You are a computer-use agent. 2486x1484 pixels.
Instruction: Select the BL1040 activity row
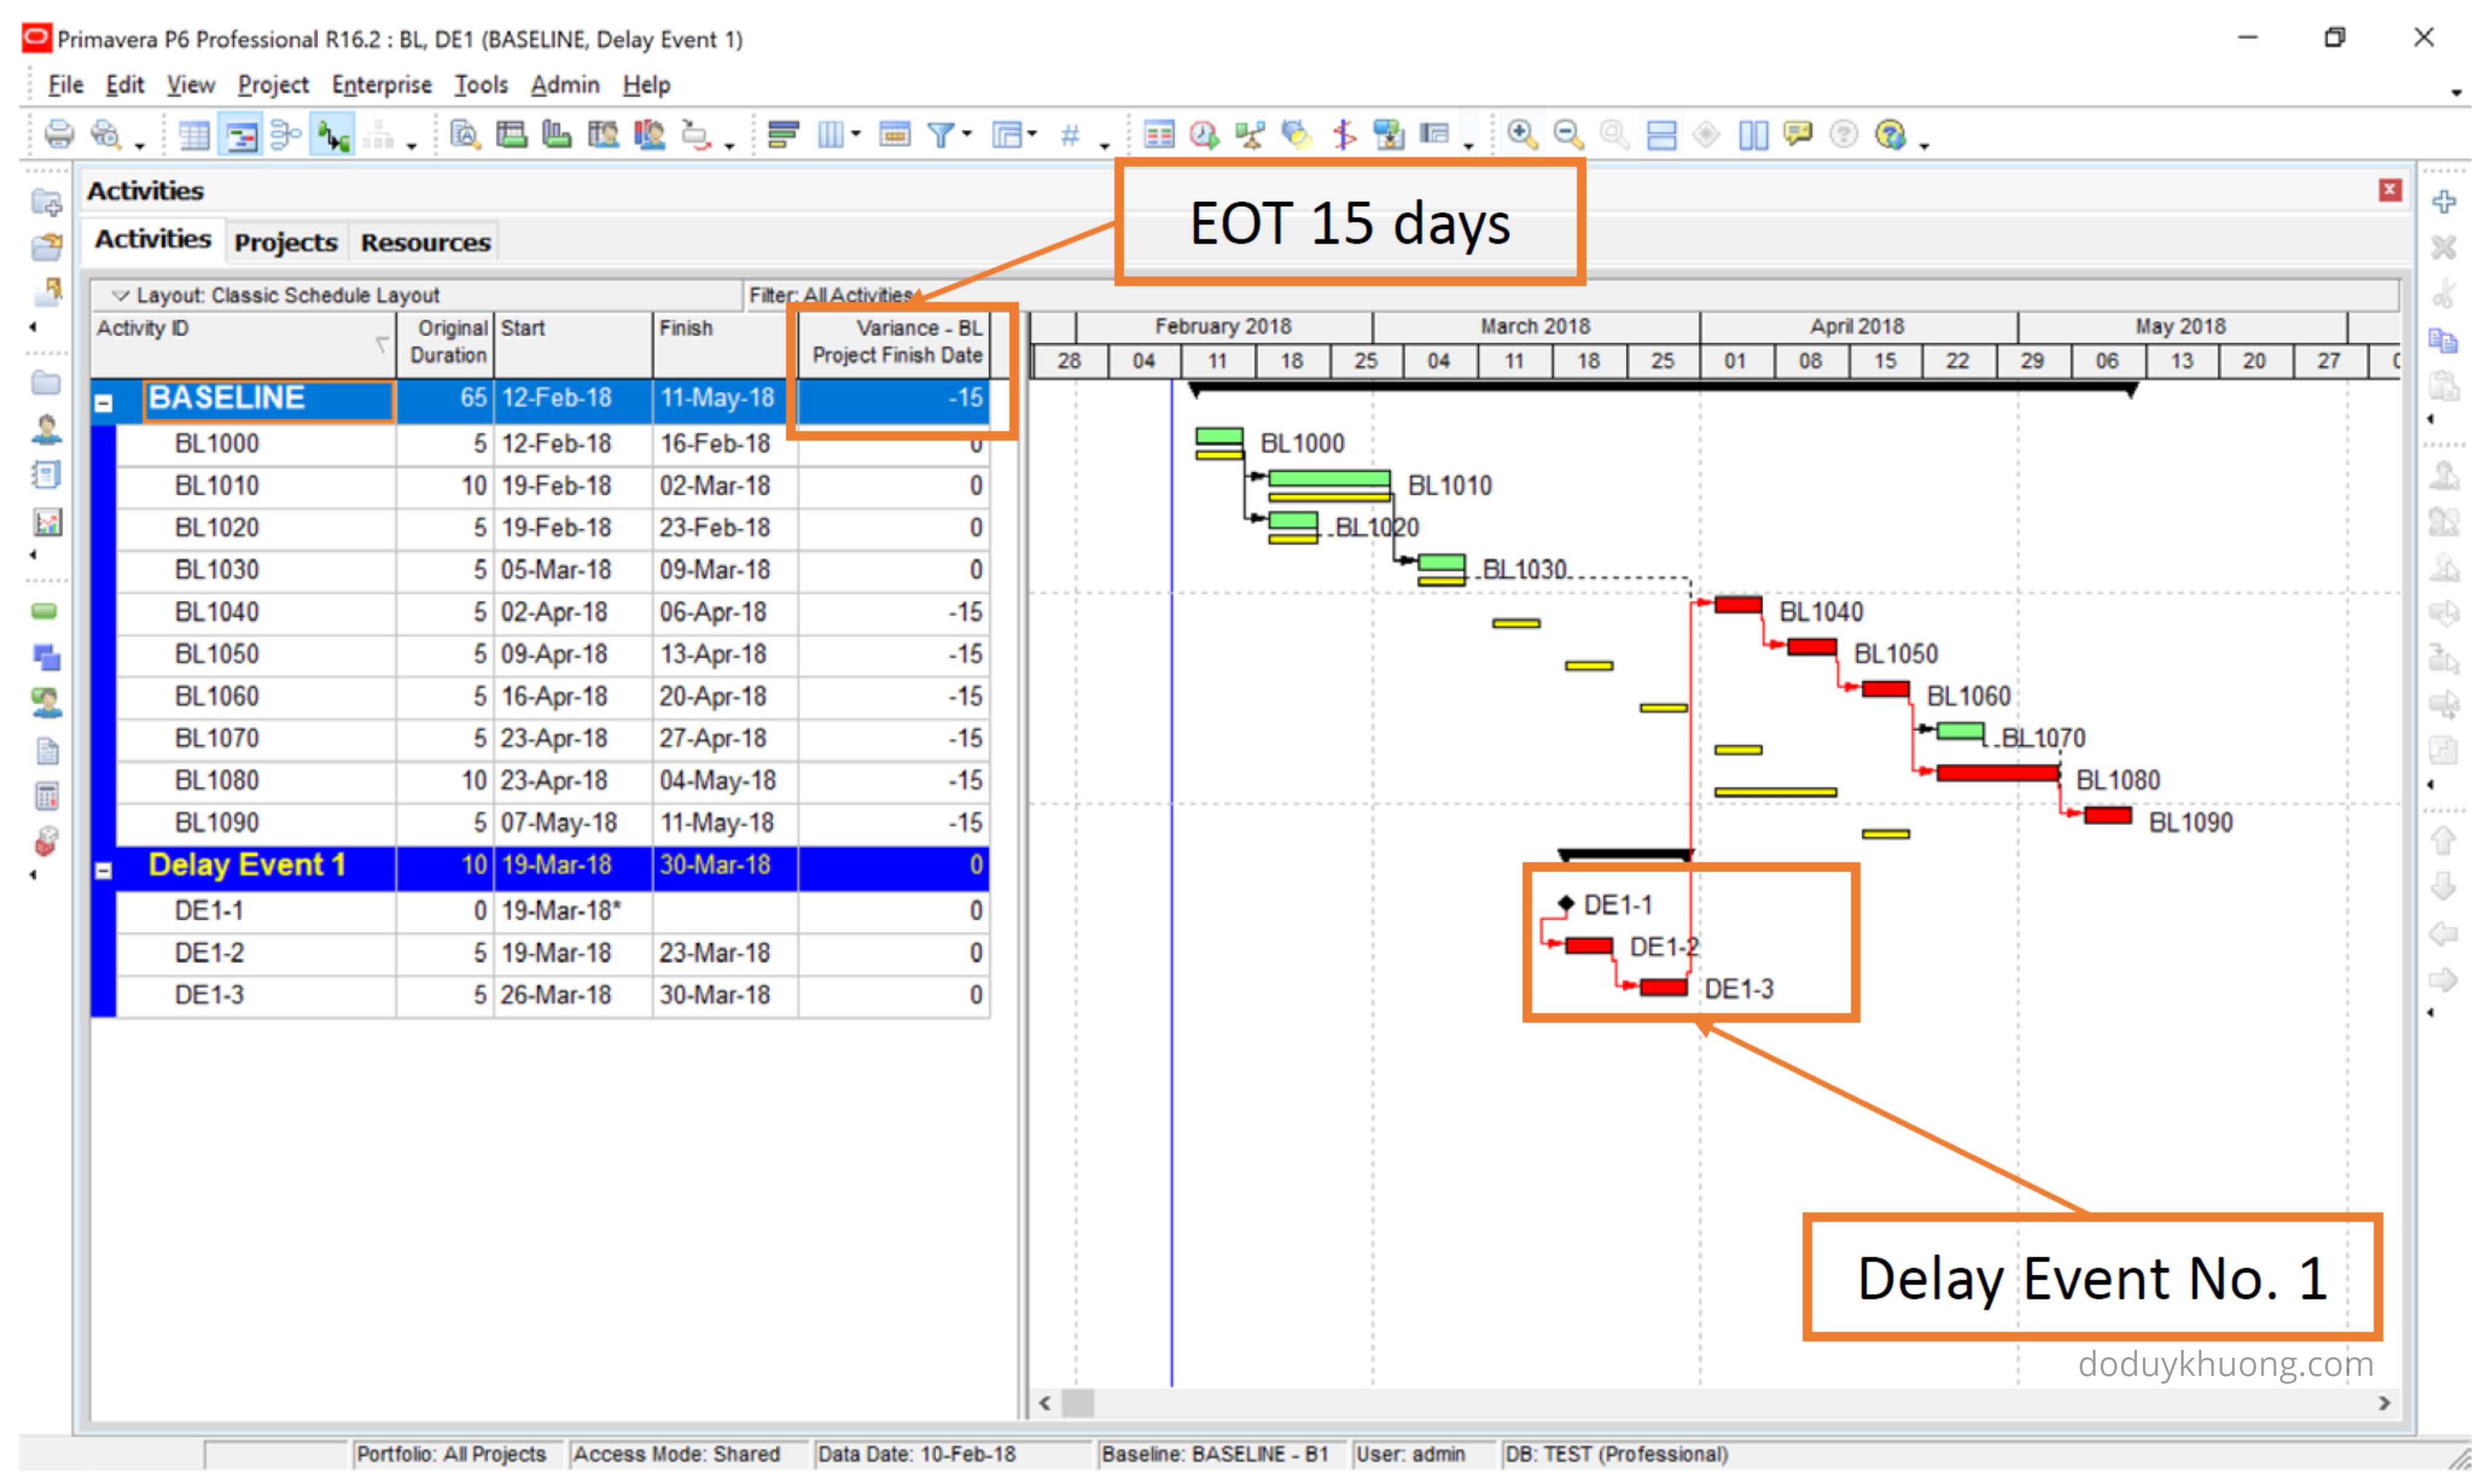point(217,612)
